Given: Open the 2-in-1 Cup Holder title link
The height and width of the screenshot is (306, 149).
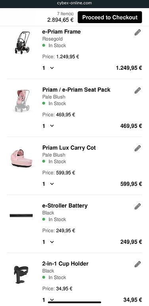Looking at the screenshot, I should pos(65,264).
